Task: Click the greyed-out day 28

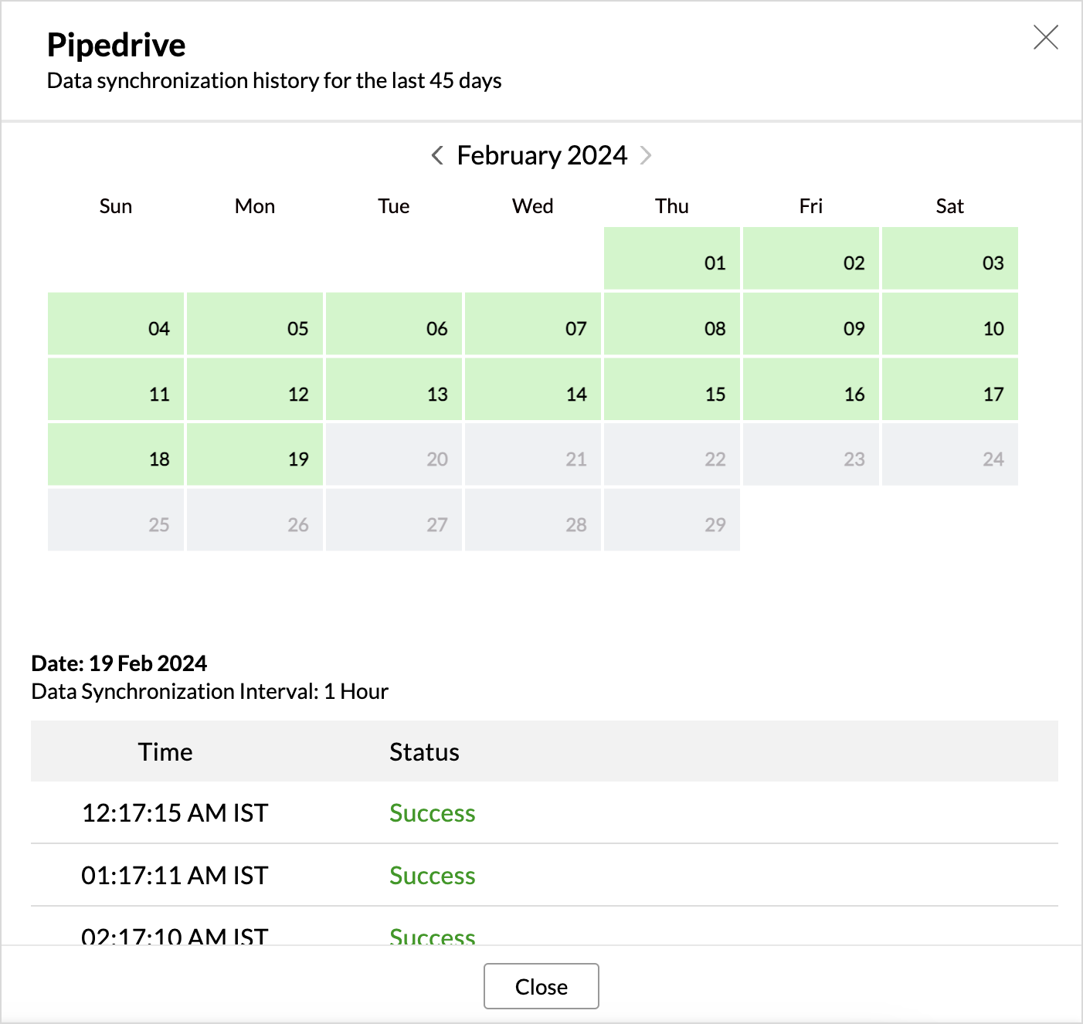Action: click(533, 520)
